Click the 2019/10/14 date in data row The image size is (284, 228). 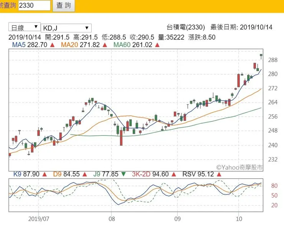point(25,37)
